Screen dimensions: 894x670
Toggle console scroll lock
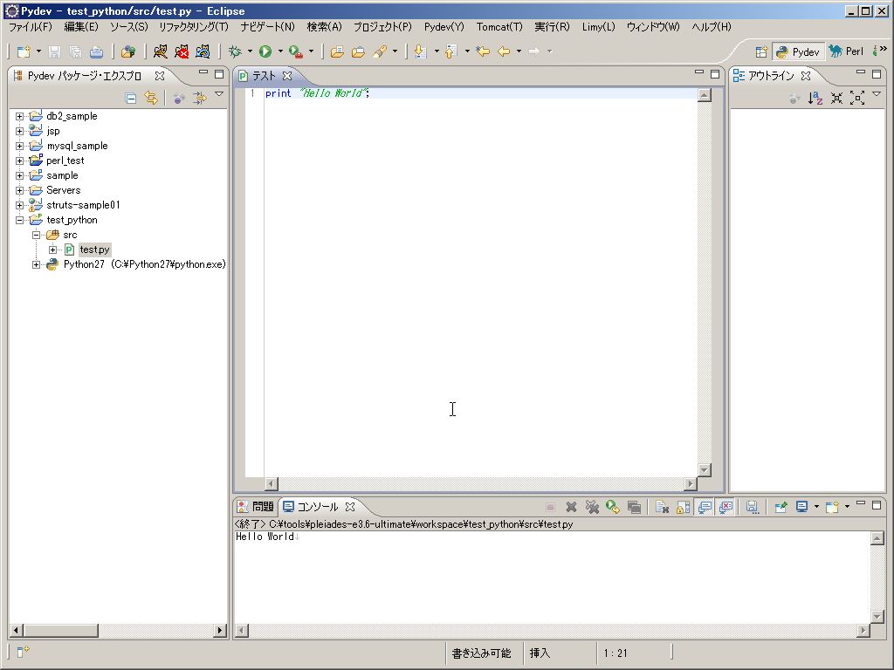[683, 507]
